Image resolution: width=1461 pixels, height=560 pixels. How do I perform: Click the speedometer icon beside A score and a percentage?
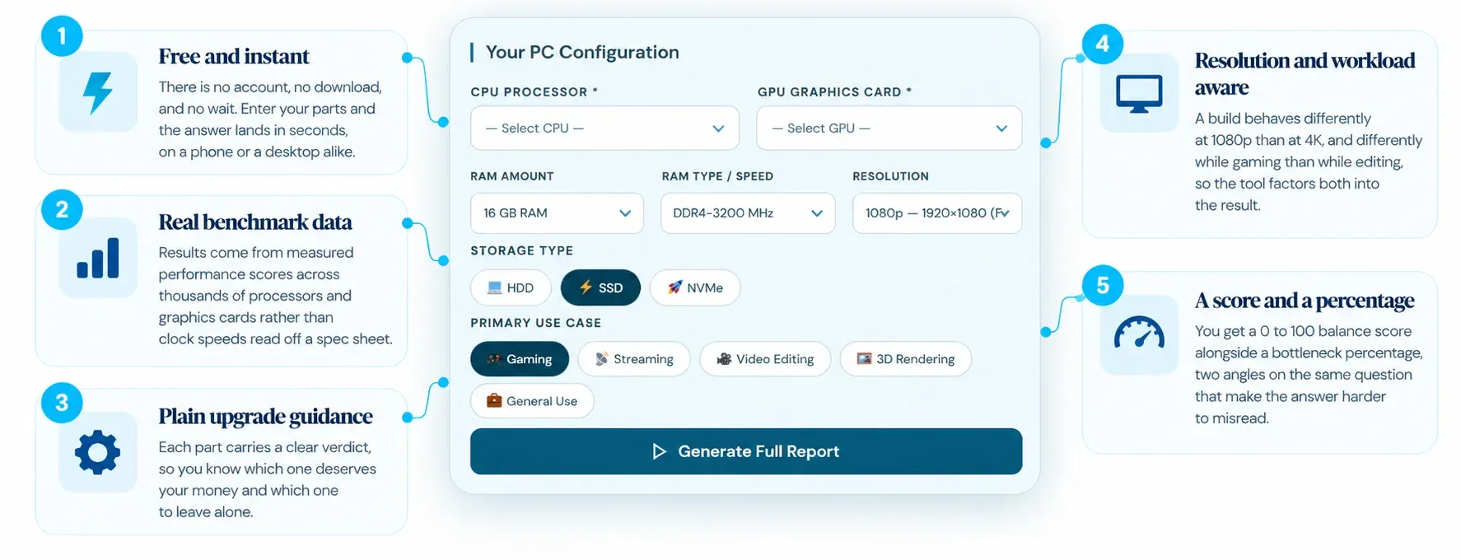click(x=1139, y=333)
